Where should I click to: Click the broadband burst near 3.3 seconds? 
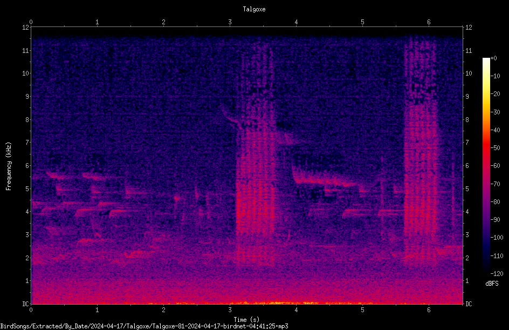point(256,156)
